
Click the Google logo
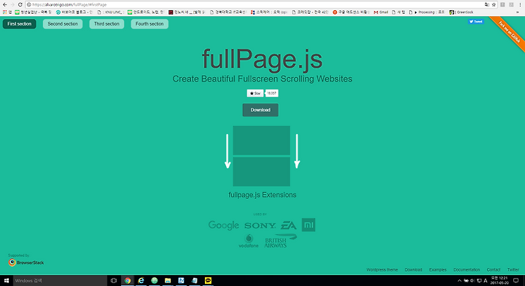point(224,226)
